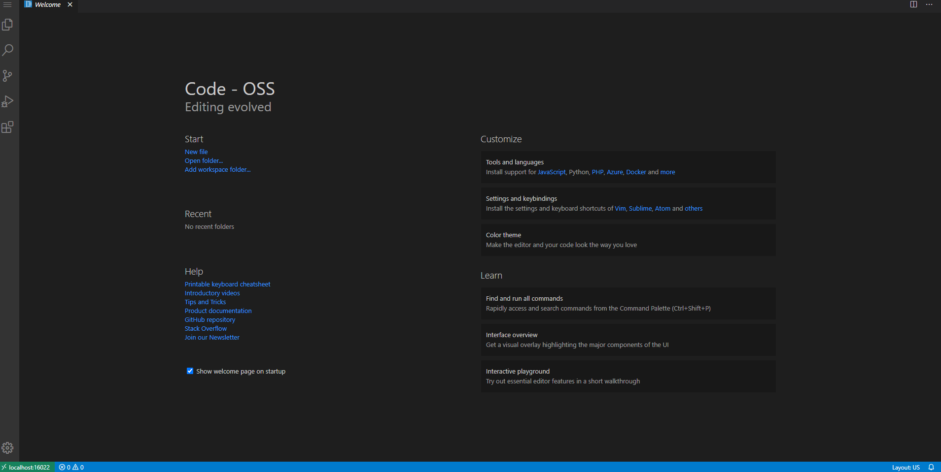
Task: Click the 'Customize' heading
Action: click(x=501, y=139)
